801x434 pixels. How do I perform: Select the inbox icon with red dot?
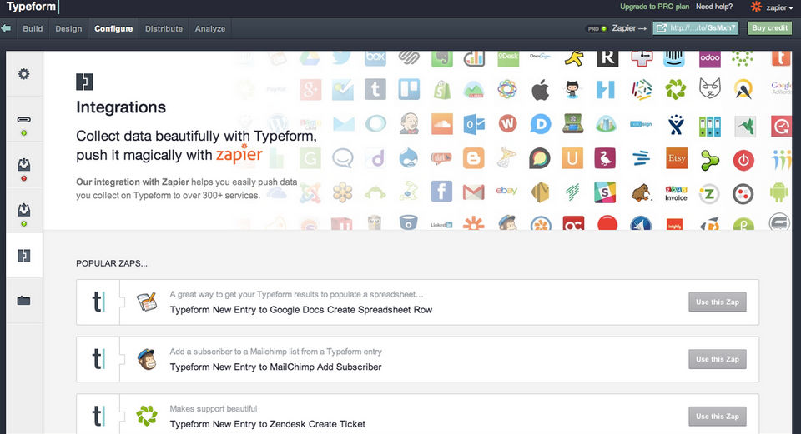23,165
